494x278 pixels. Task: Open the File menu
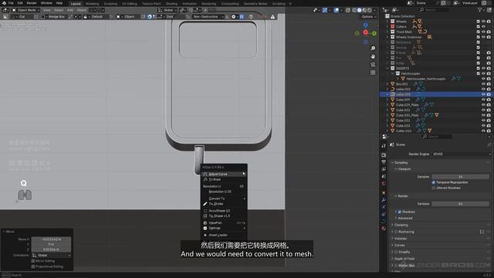[11, 3]
